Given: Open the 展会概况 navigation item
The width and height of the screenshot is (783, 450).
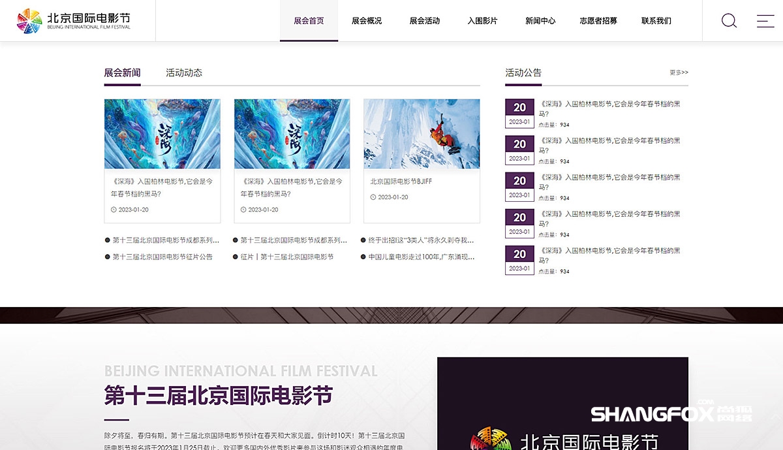Looking at the screenshot, I should coord(367,21).
